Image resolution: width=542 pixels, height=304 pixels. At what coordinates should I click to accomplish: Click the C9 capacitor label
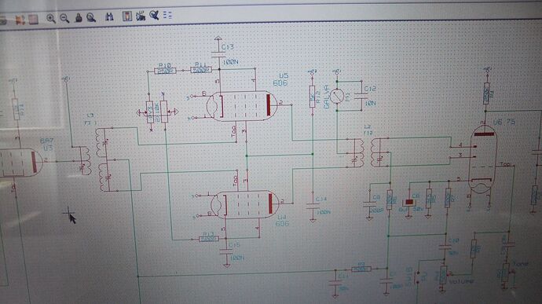416,196
